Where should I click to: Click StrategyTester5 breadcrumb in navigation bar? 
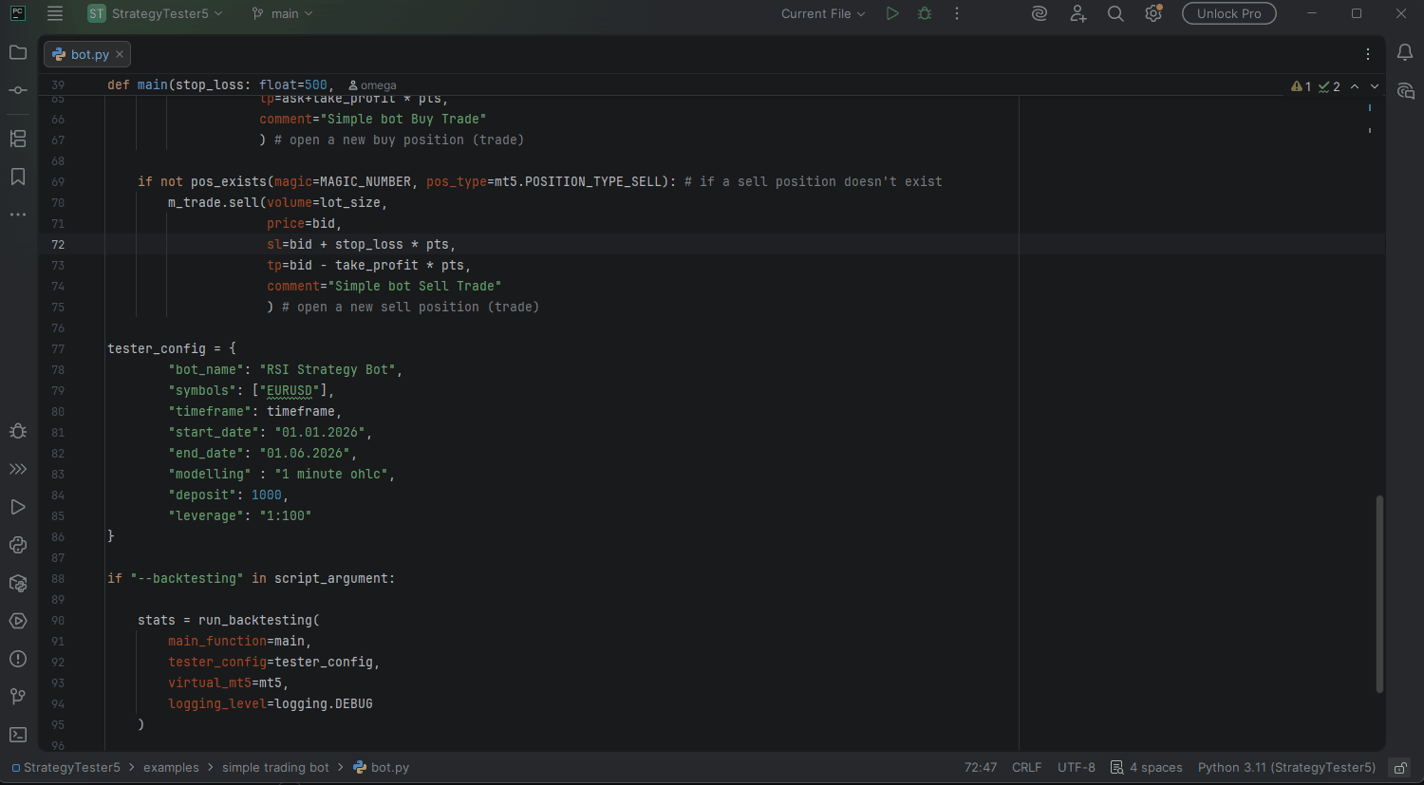coord(66,767)
